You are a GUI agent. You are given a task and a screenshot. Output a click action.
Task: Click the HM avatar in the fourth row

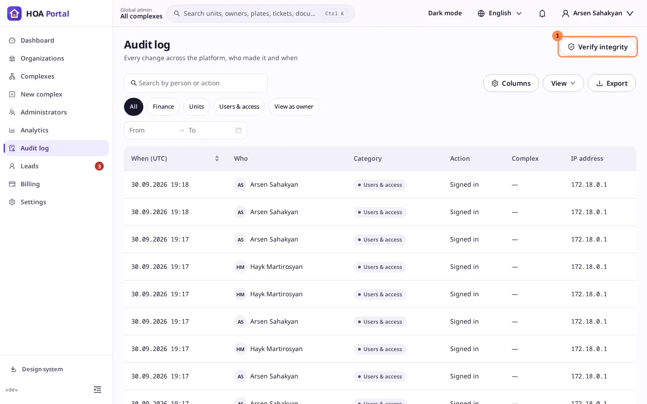point(240,267)
